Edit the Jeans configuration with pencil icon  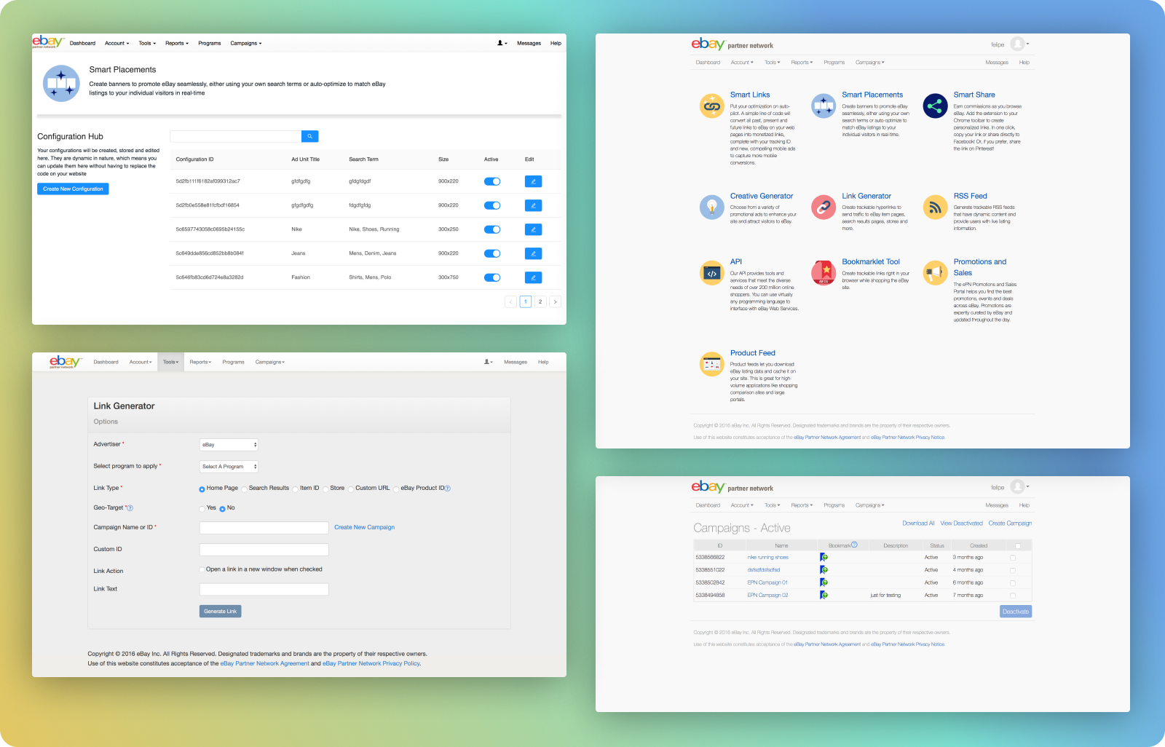pyautogui.click(x=533, y=253)
